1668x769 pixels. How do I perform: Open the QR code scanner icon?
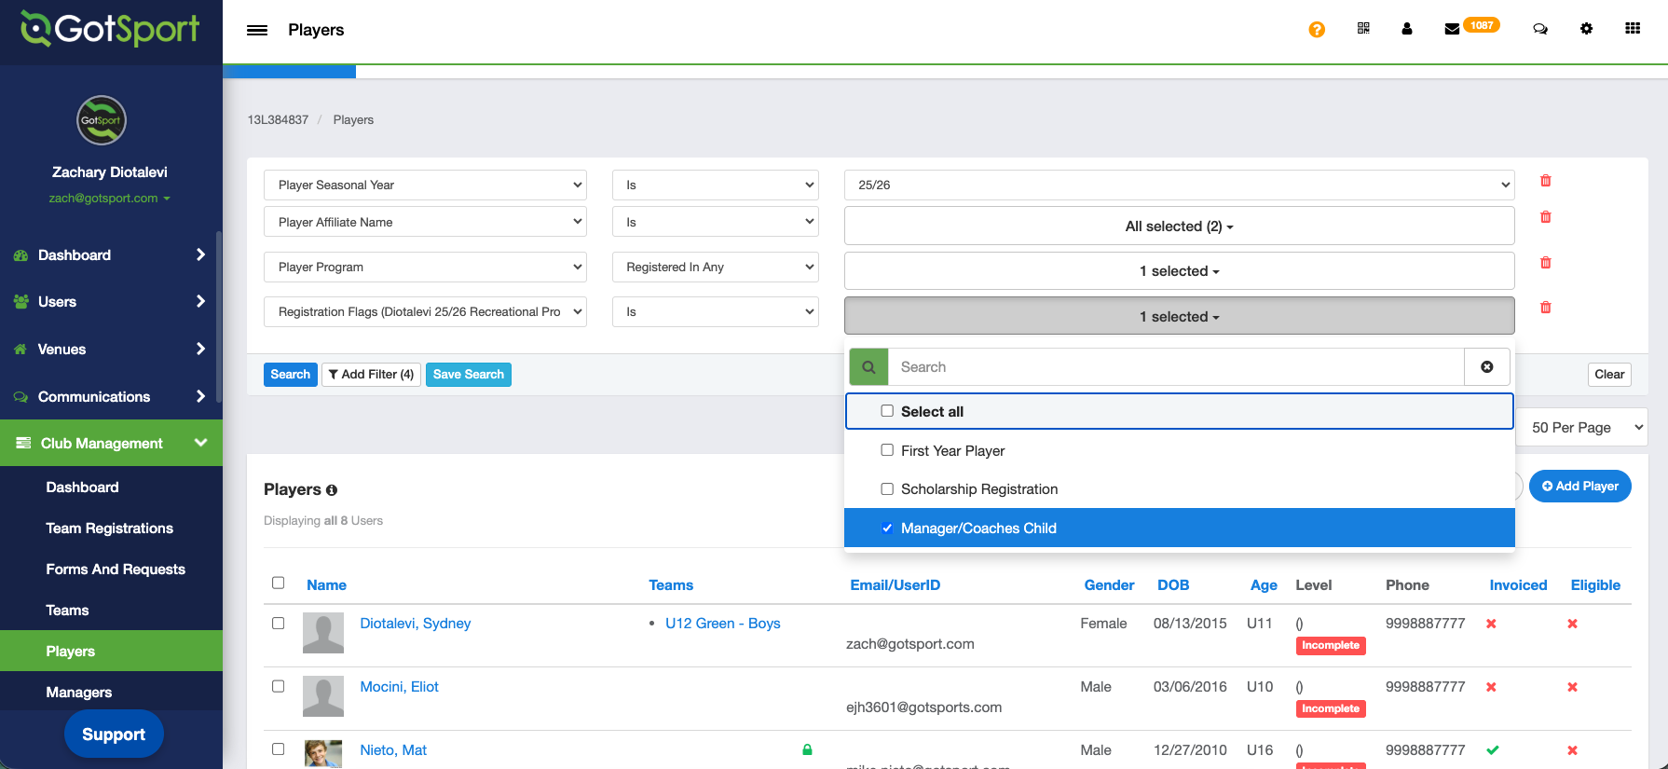(1363, 29)
